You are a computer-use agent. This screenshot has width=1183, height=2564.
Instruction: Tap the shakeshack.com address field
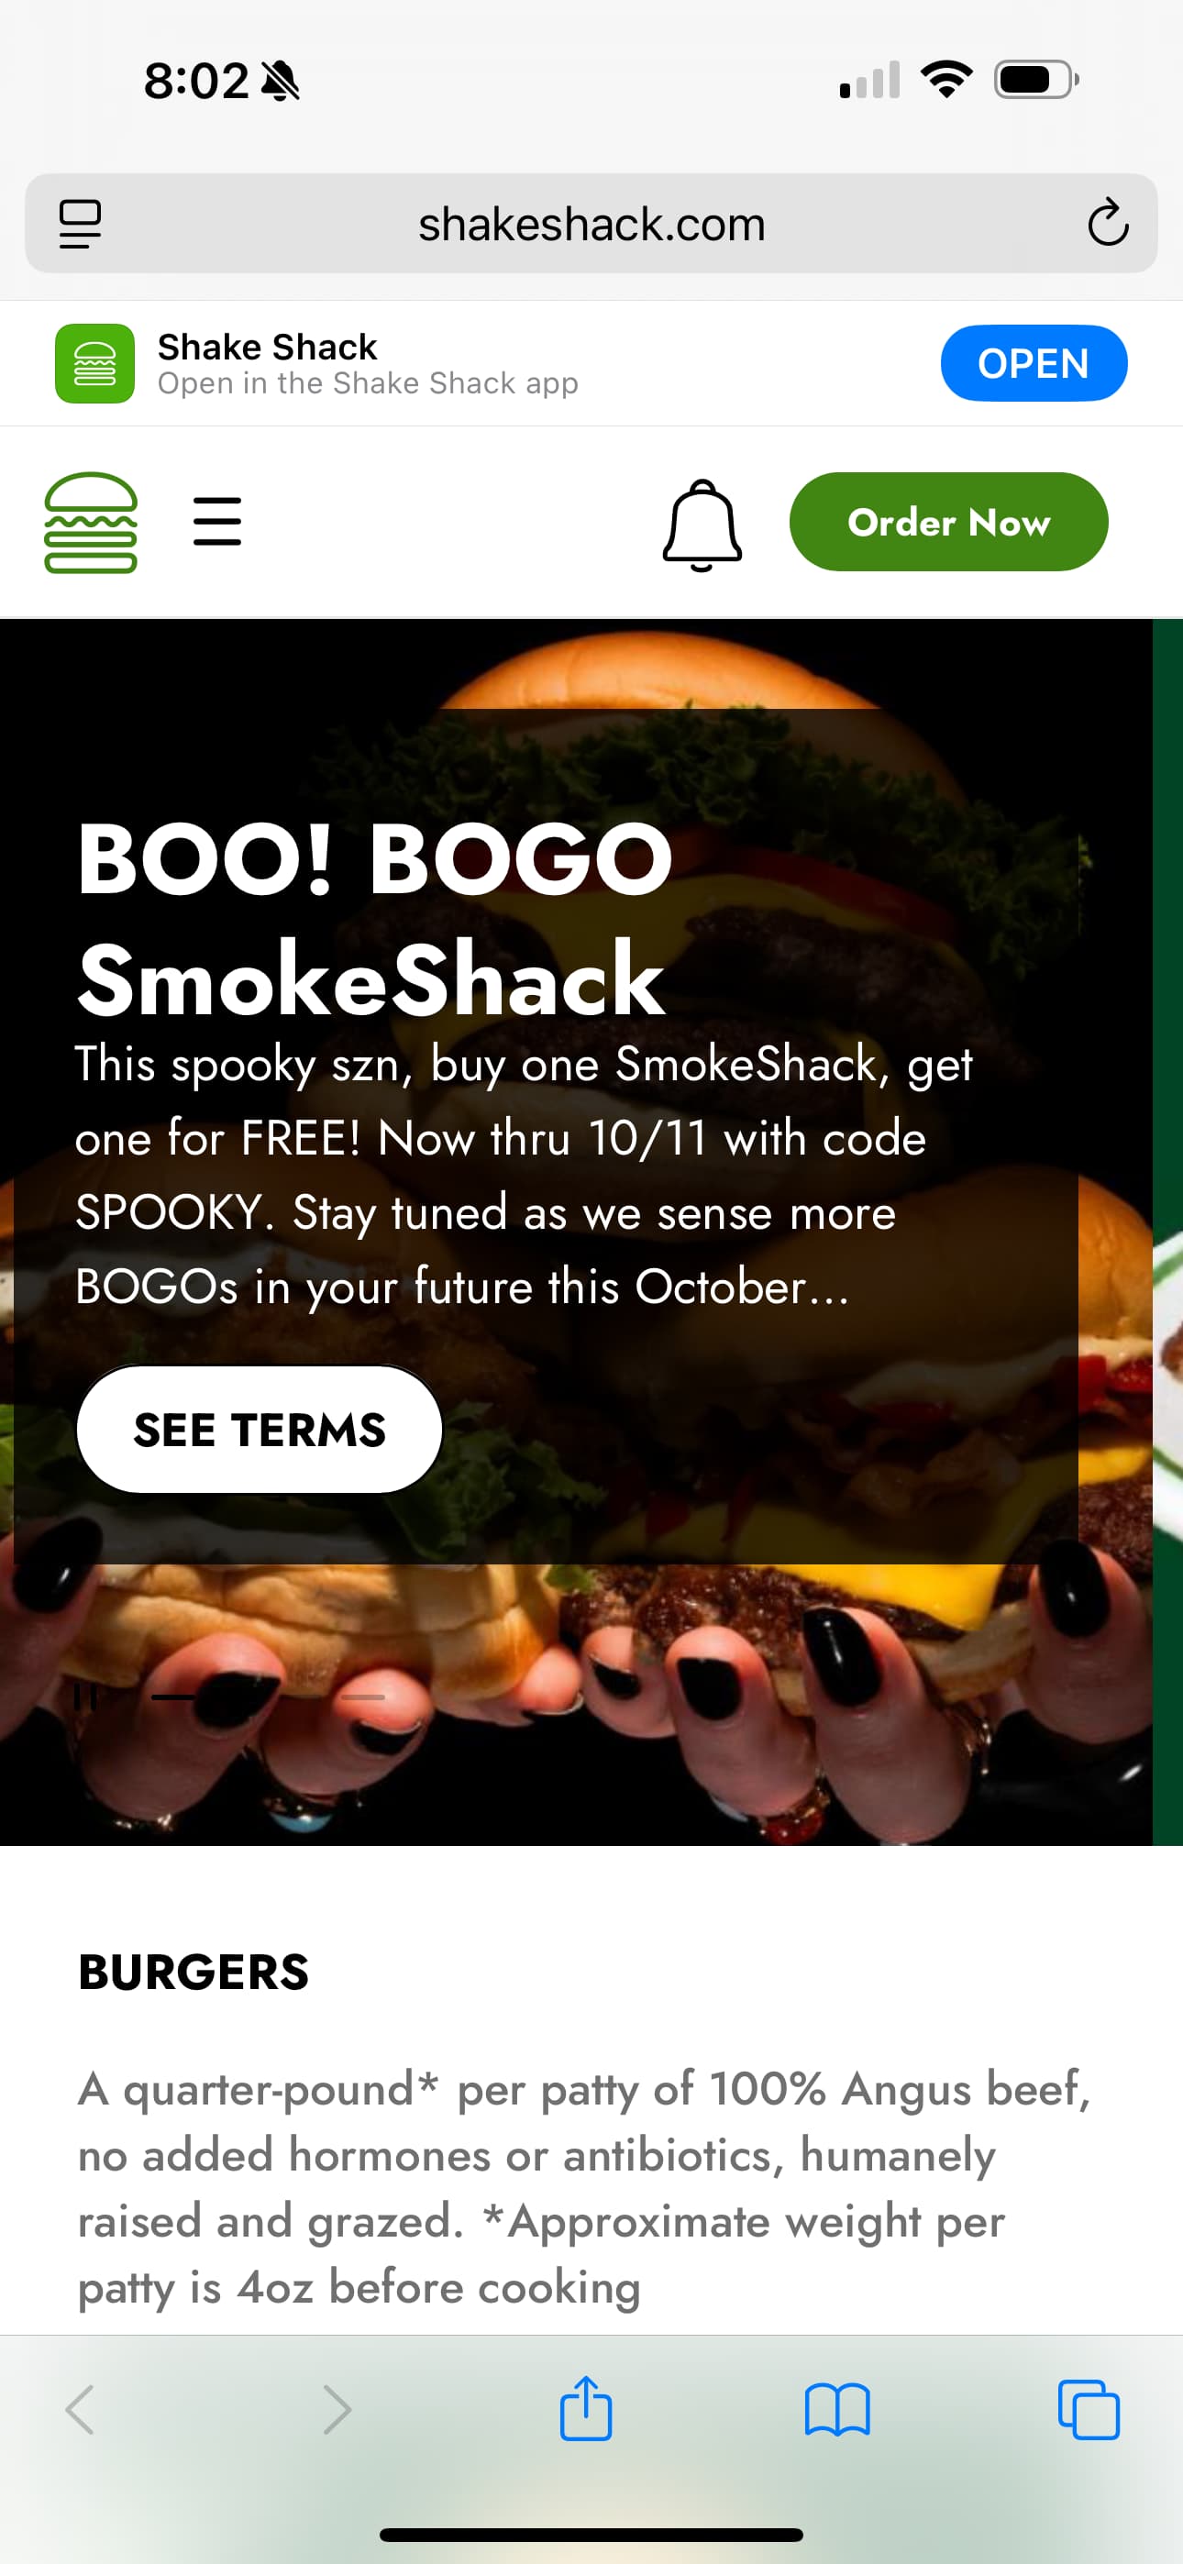pyautogui.click(x=591, y=224)
